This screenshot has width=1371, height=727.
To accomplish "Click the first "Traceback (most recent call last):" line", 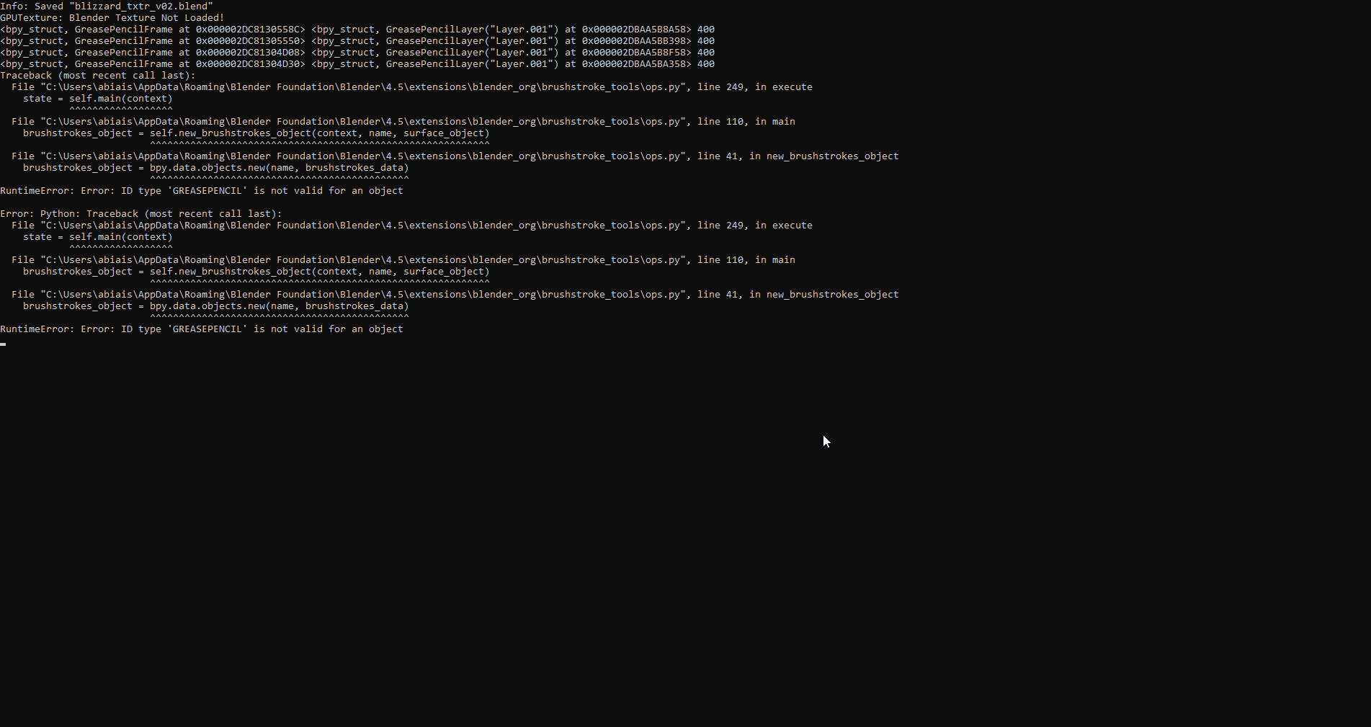I will (97, 76).
